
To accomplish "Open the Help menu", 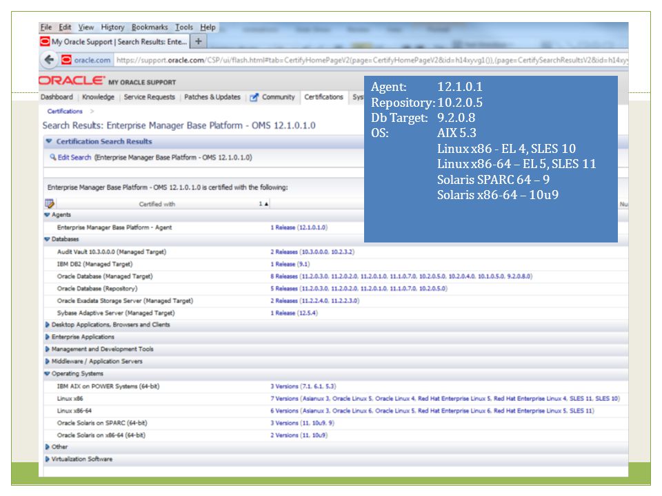I will 208,27.
